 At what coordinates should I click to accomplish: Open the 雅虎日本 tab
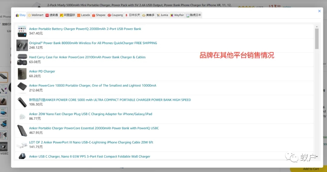194,15
